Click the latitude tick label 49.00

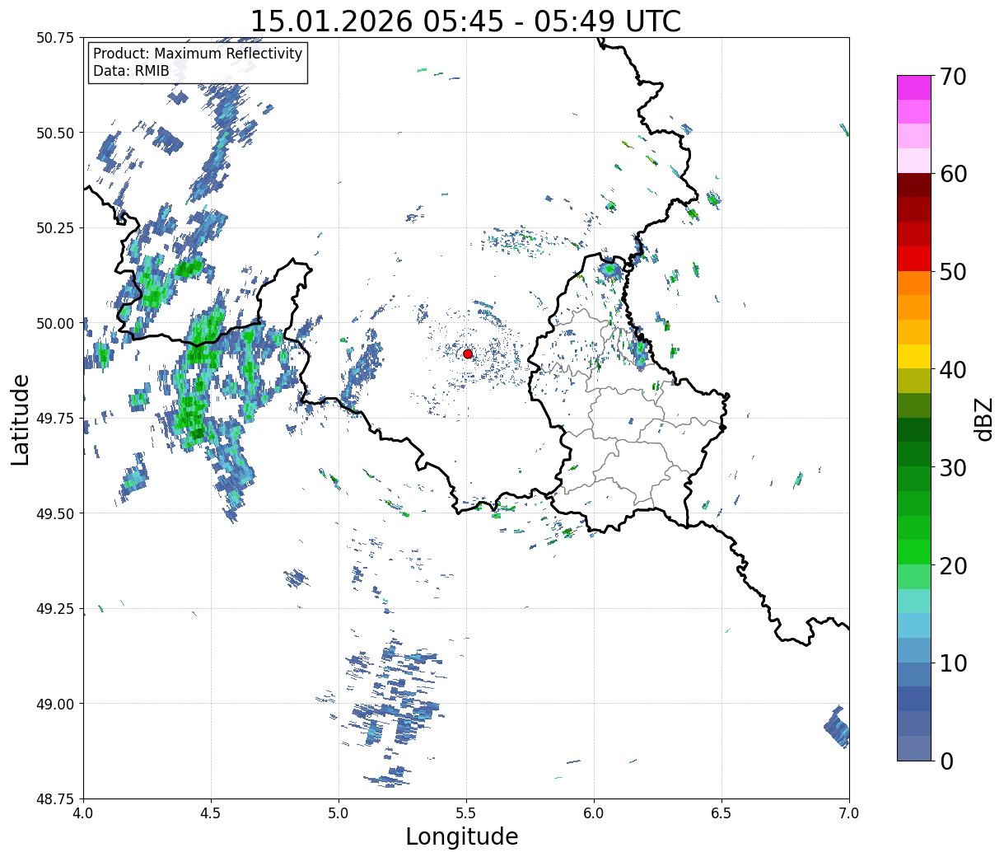[x=55, y=704]
